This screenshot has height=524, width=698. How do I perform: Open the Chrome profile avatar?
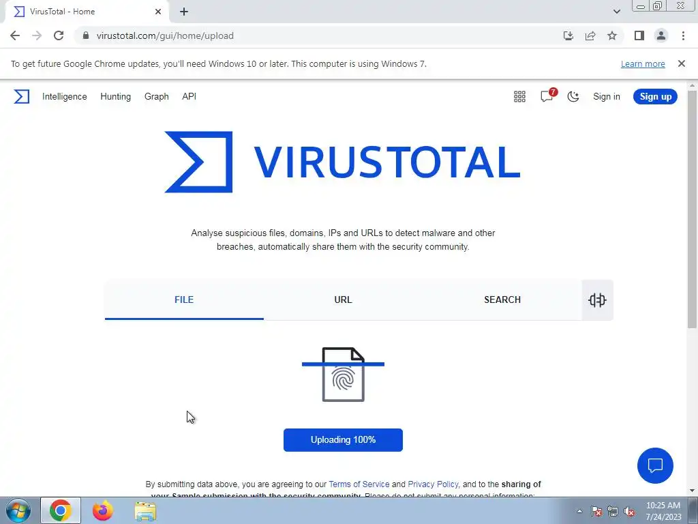(661, 35)
